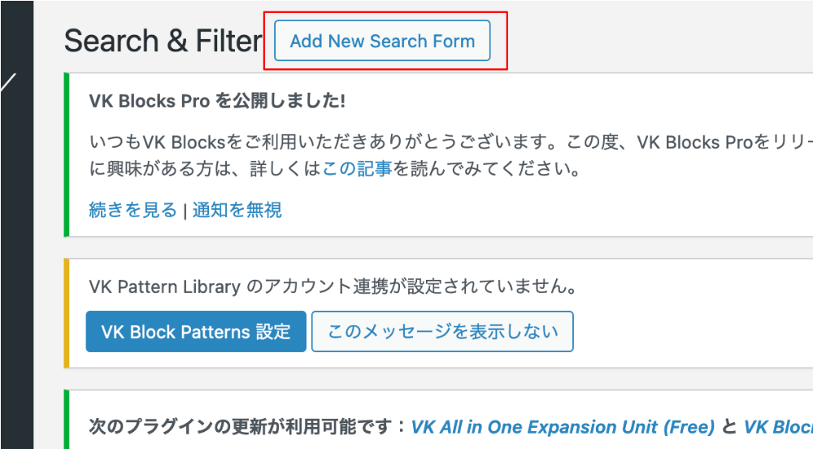Viewport: 813px width, 449px height.
Task: Click the white diagonal icon in dark sidebar
Action: [8, 84]
